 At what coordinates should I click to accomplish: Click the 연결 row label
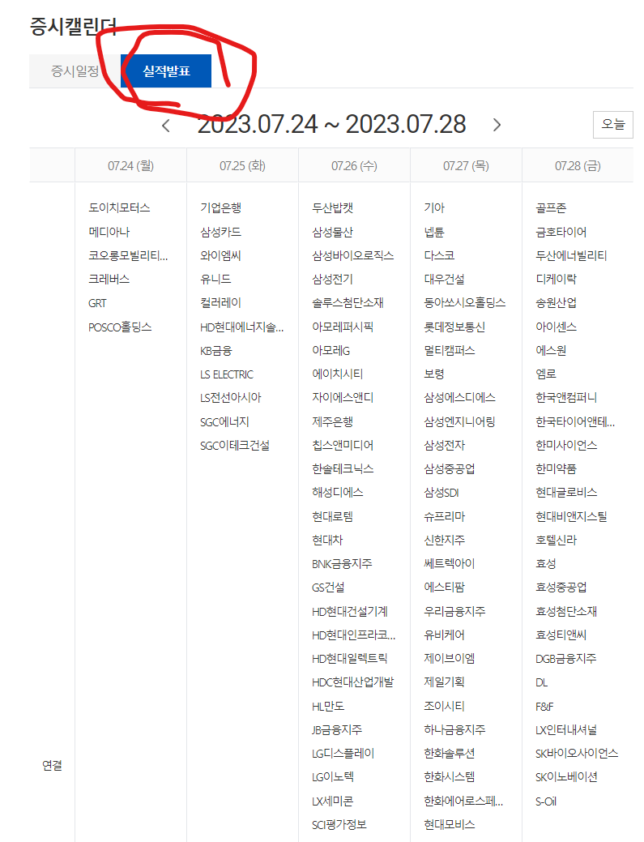pyautogui.click(x=52, y=766)
